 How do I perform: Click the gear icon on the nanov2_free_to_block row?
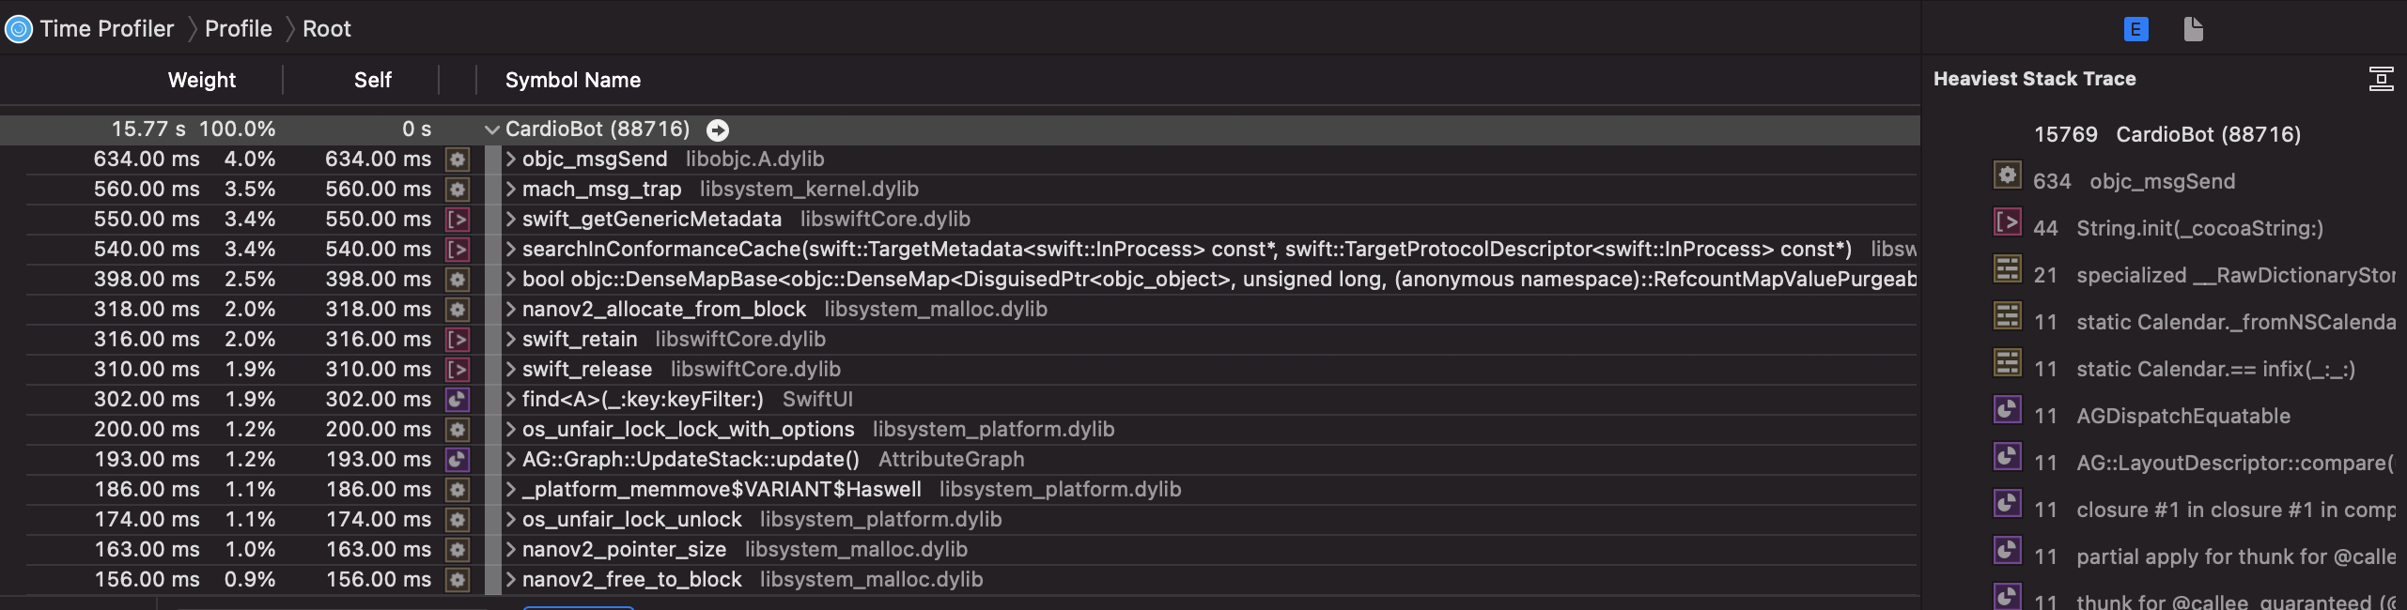click(458, 580)
